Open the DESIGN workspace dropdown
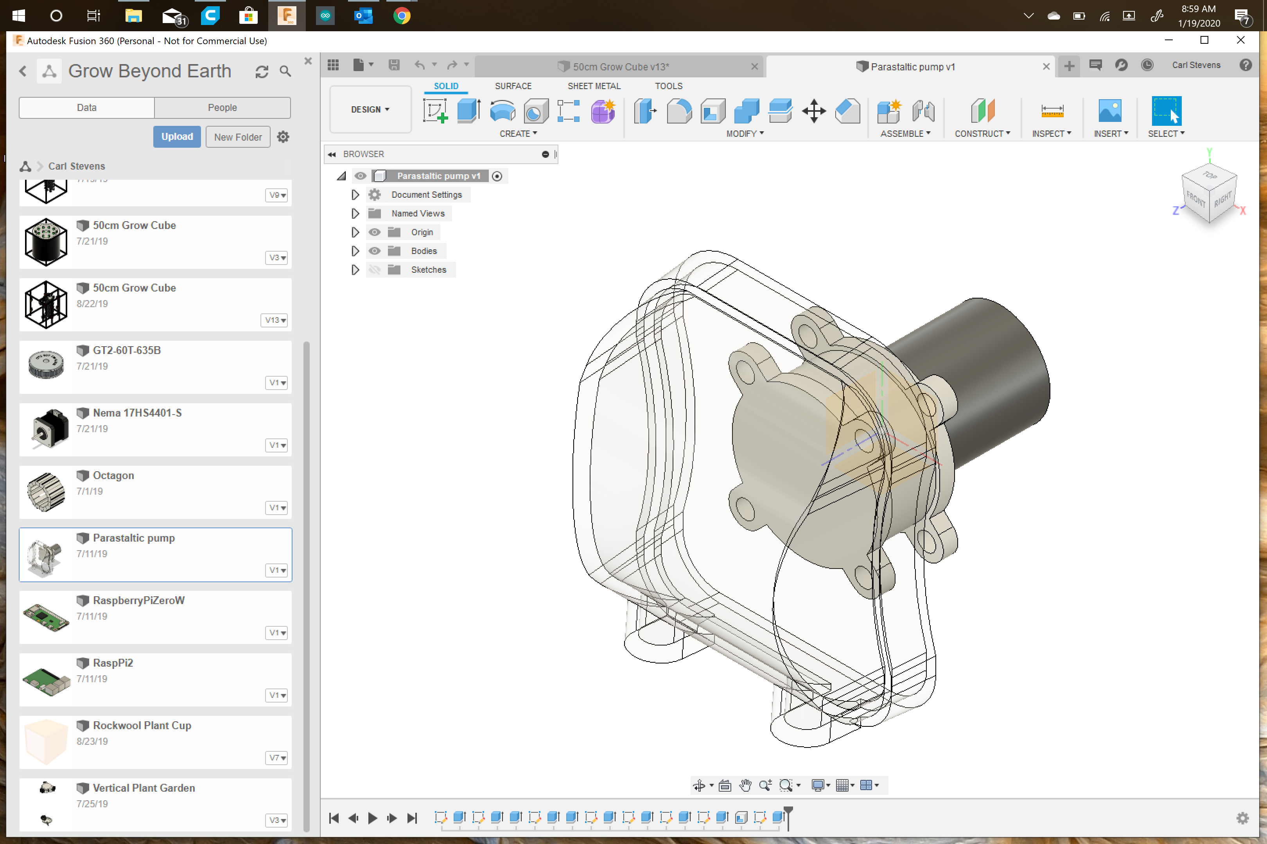This screenshot has width=1267, height=844. click(370, 109)
